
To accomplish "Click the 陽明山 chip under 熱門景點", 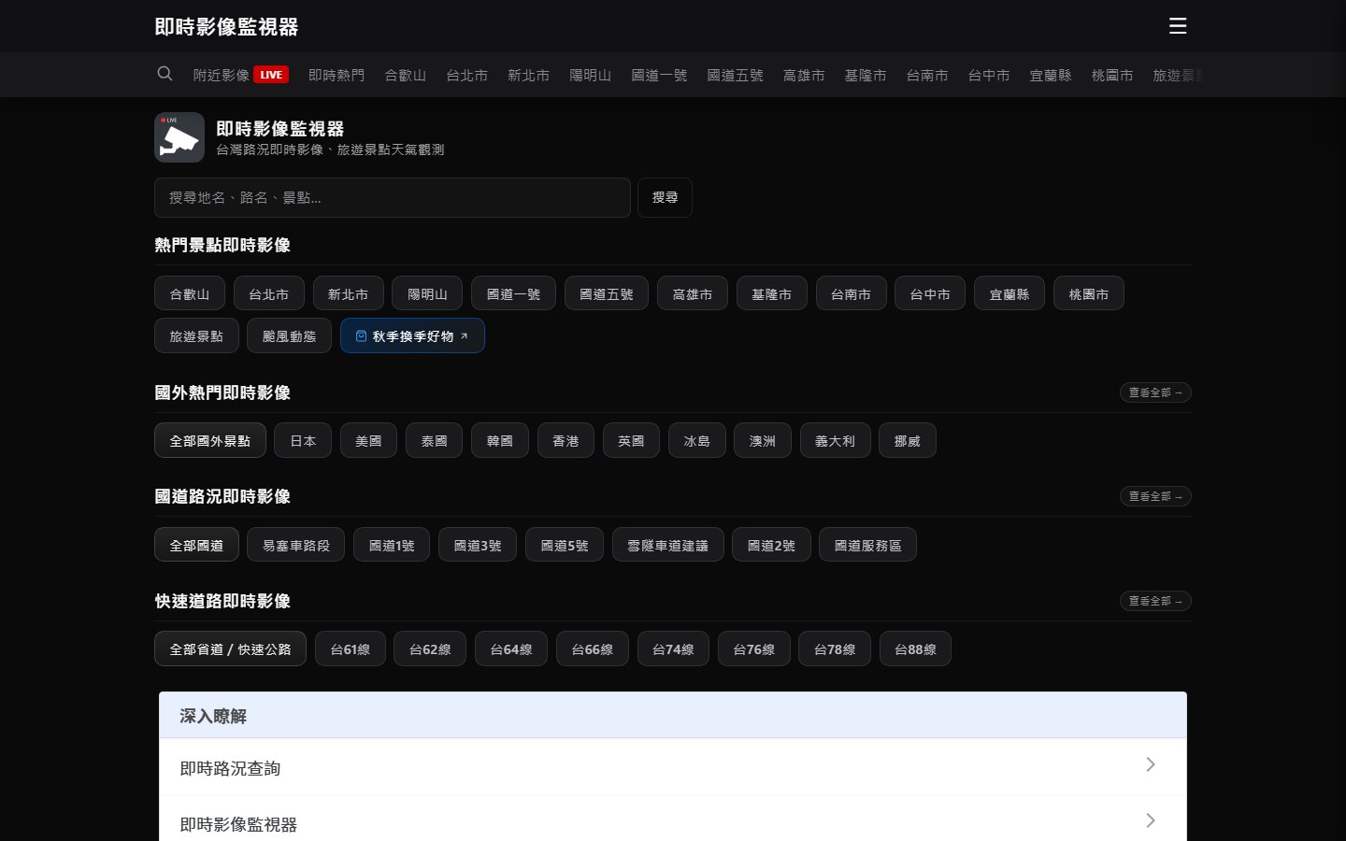I will [428, 293].
